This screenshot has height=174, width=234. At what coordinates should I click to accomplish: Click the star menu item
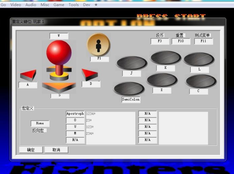click(96, 5)
